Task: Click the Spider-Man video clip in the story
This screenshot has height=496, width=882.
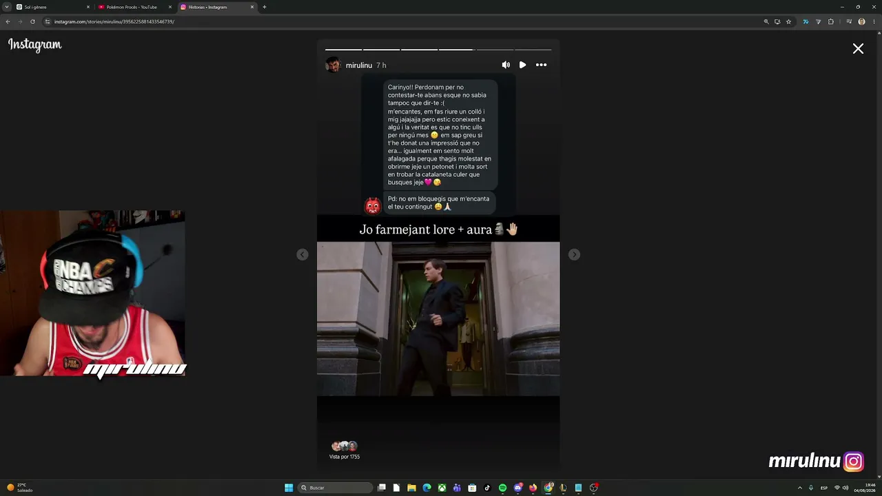Action: [438, 318]
